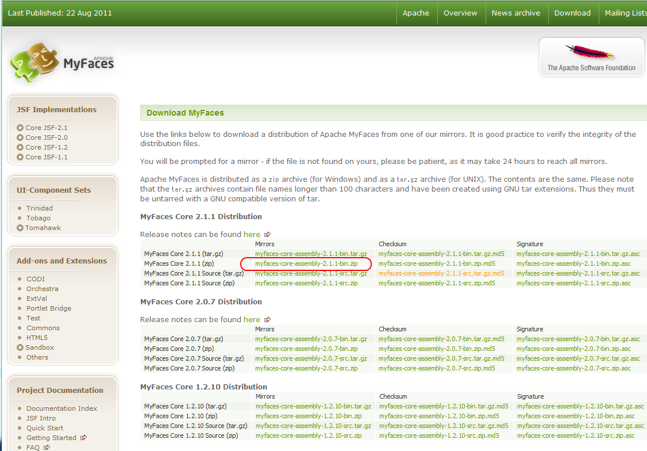Download myfaces-core-assembly-2.0.7-bin.tar.gz
This screenshot has width=647, height=451.
tap(311, 339)
